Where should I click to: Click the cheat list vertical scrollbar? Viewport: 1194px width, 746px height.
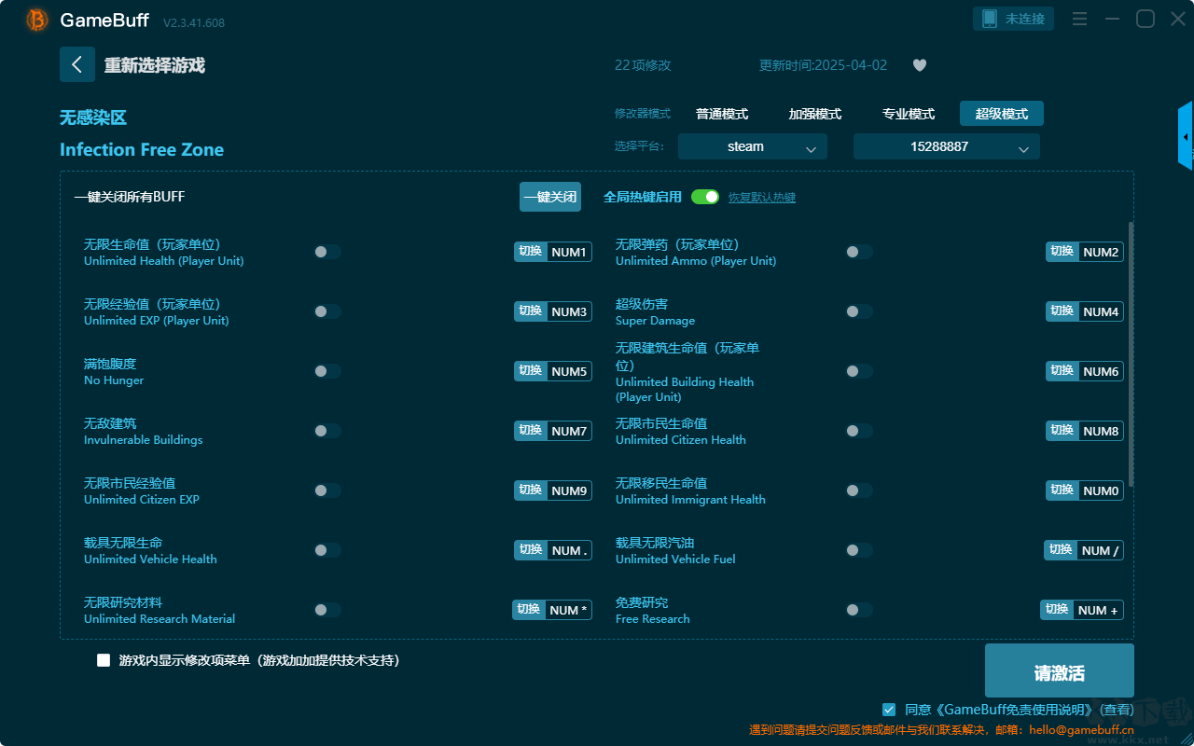click(1132, 354)
